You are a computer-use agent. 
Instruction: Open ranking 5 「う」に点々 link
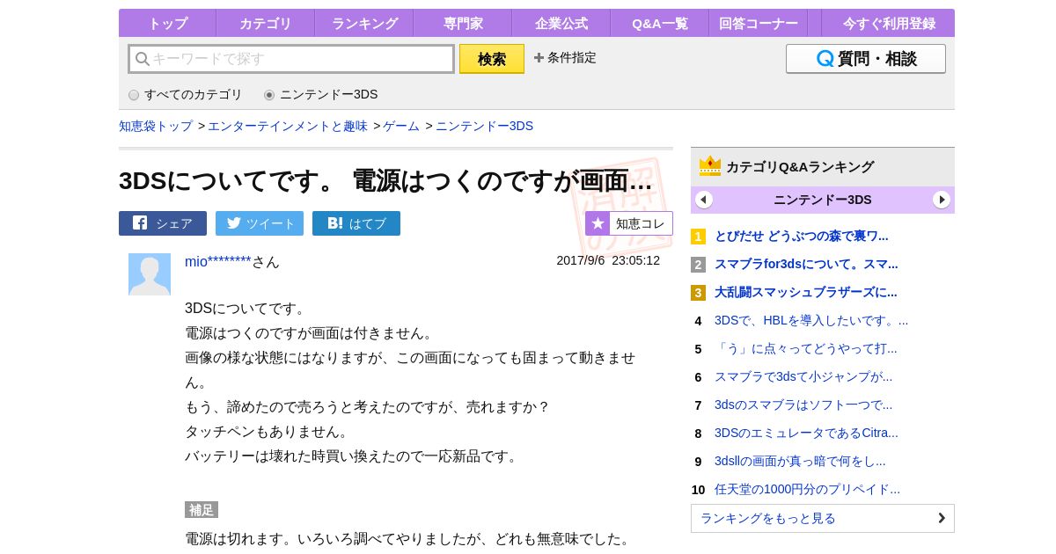click(806, 348)
